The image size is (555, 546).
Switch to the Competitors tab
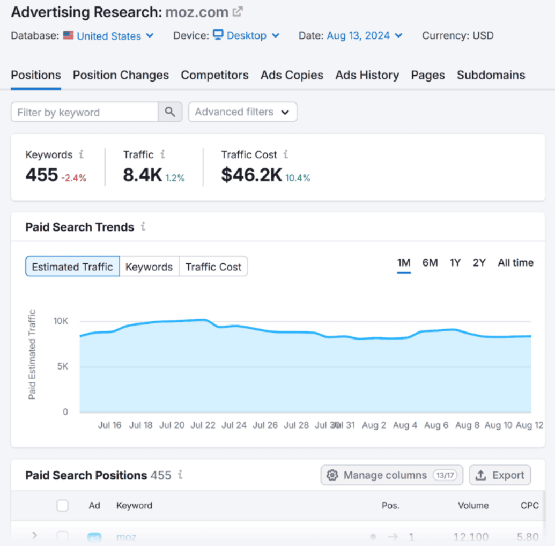tap(214, 75)
